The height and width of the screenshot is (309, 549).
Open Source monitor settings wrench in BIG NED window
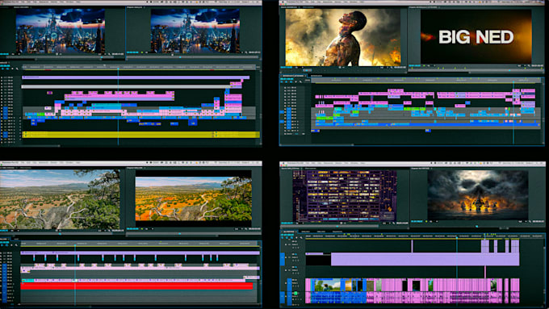coord(392,67)
